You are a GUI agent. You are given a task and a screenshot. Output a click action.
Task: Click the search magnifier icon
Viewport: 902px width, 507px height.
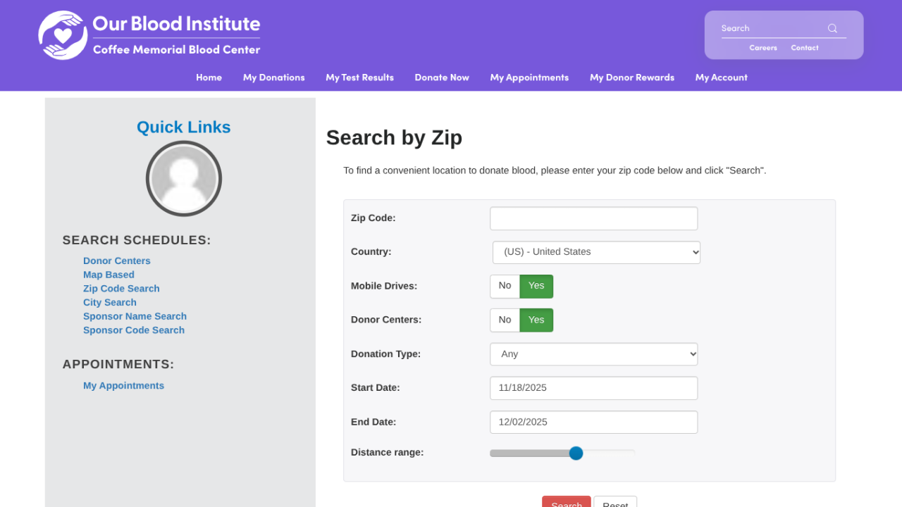coord(832,28)
